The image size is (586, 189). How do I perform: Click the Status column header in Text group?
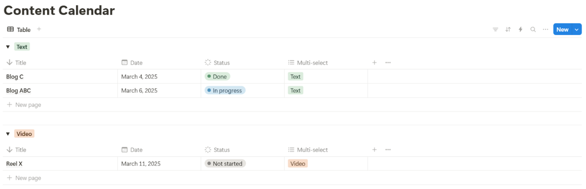pyautogui.click(x=221, y=63)
